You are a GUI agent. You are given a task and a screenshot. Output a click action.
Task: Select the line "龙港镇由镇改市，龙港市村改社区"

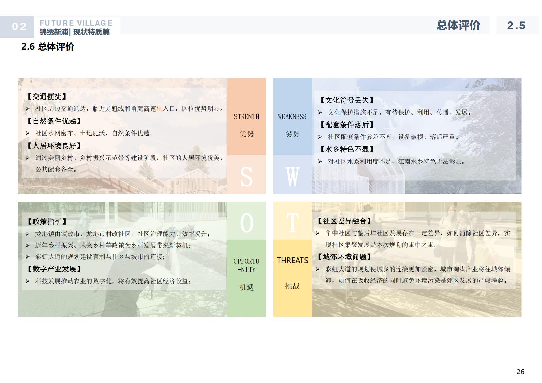click(x=123, y=234)
